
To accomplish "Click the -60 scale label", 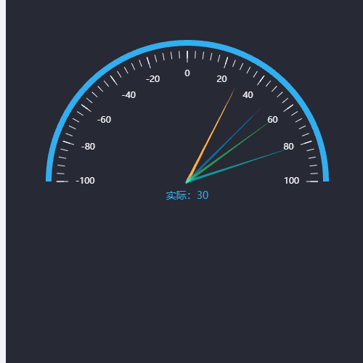I will click(104, 120).
